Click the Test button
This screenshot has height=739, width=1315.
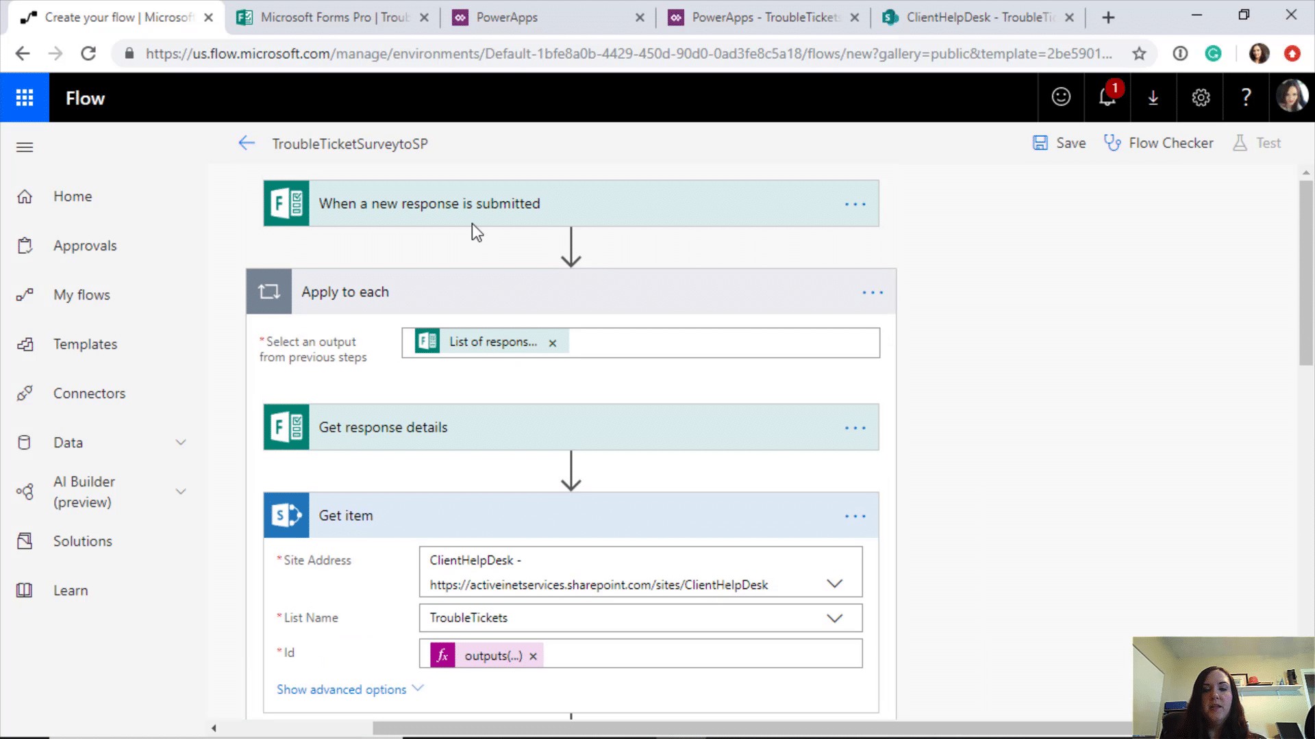coord(1257,143)
